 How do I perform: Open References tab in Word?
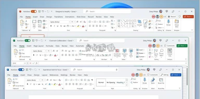pyautogui.click(x=54, y=75)
